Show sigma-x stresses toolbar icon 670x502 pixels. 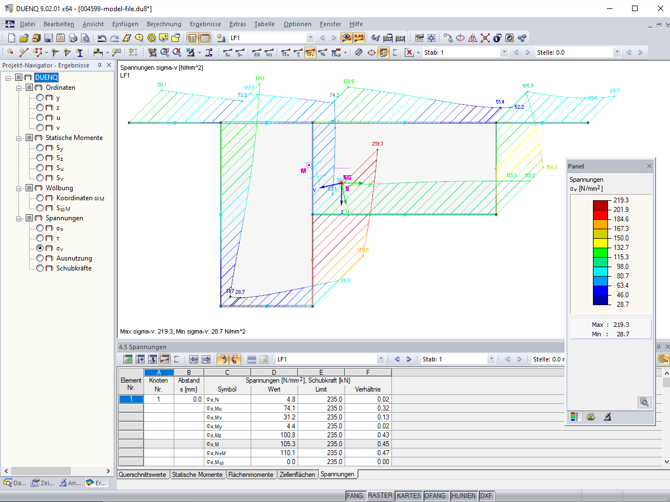[x=285, y=52]
